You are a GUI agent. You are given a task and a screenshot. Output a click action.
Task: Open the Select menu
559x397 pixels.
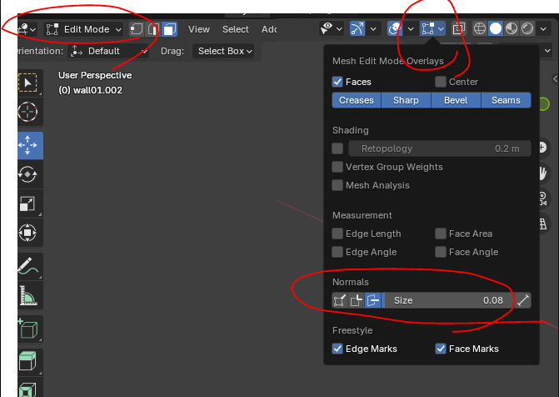click(x=236, y=29)
